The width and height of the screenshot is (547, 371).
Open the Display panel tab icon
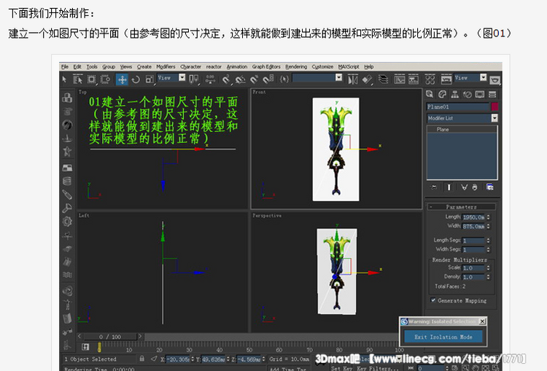(480, 94)
